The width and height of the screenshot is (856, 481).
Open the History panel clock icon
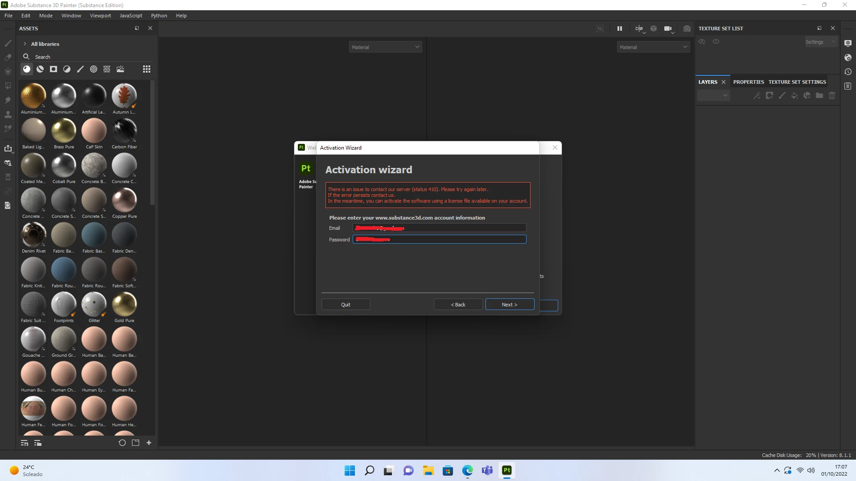(848, 72)
